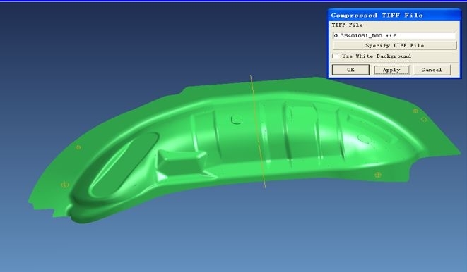Viewport: 467px width, 272px height.
Task: Click the "Use White Background" label text
Action: click(377, 56)
